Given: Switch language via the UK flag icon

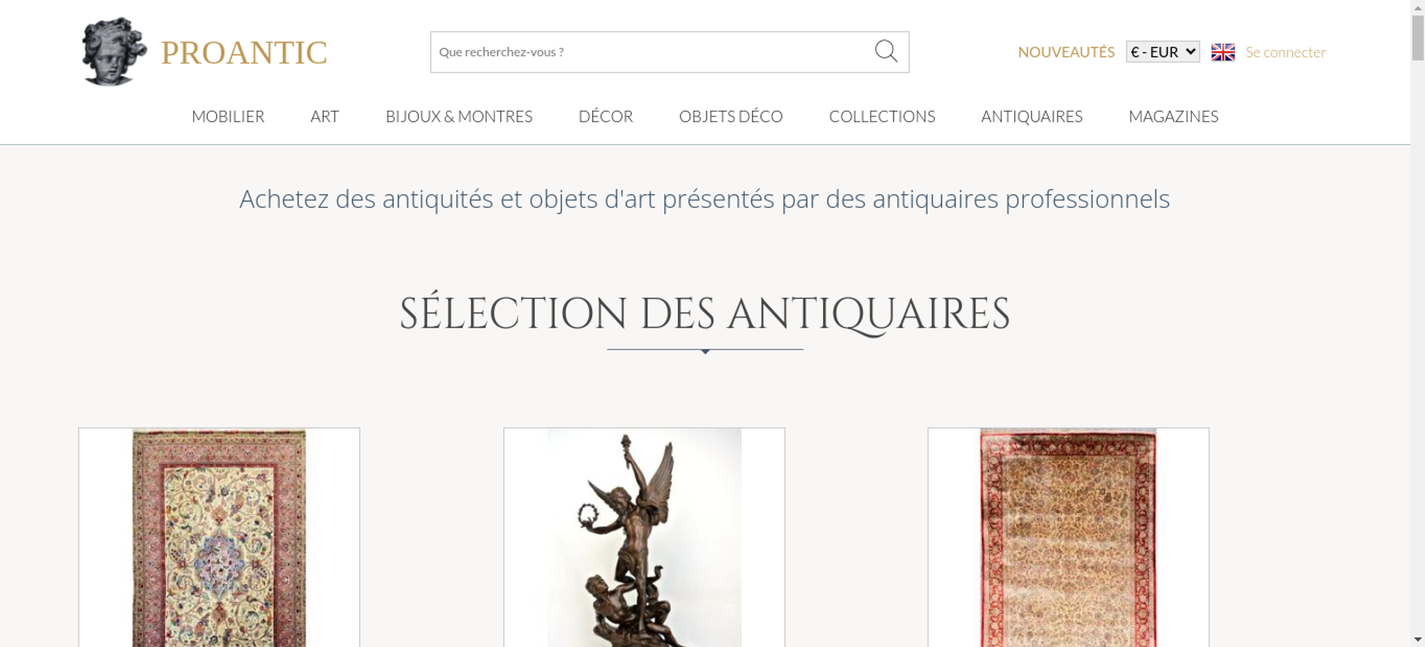Looking at the screenshot, I should coord(1223,52).
